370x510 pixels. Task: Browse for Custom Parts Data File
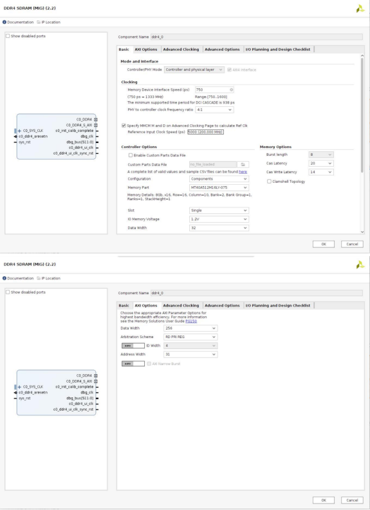click(x=243, y=165)
